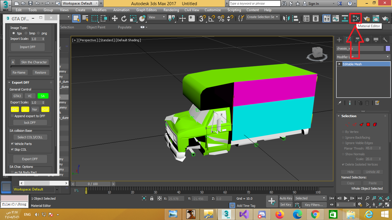Image resolution: width=392 pixels, height=220 pixels.
Task: Click the Pin Stack icon under the modifier stack
Action: pyautogui.click(x=339, y=103)
